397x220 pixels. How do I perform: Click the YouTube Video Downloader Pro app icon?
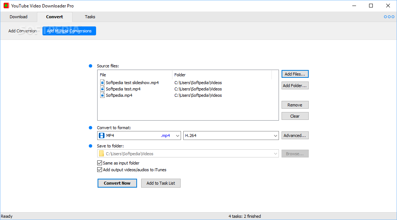click(x=6, y=6)
